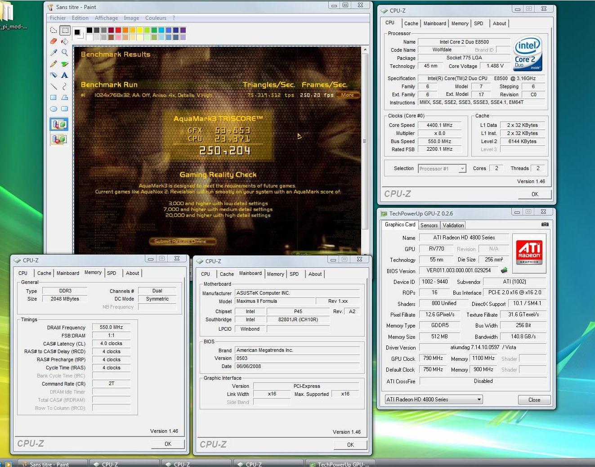
Task: Open About tab in top-right CPU-Z window
Action: point(499,23)
